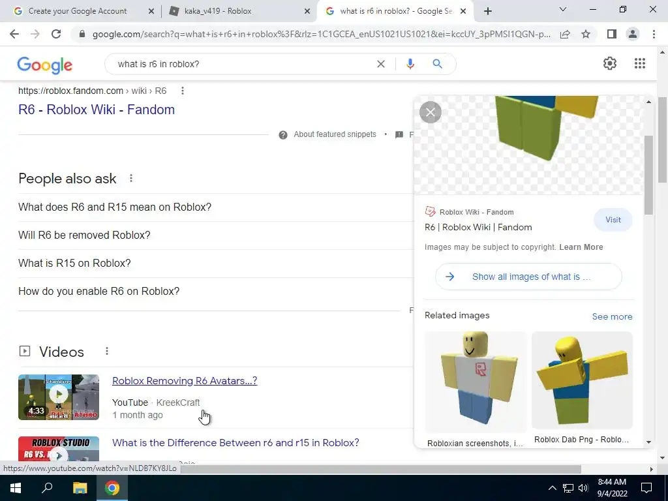Click the search box text field
Image resolution: width=668 pixels, height=501 pixels.
[243, 64]
